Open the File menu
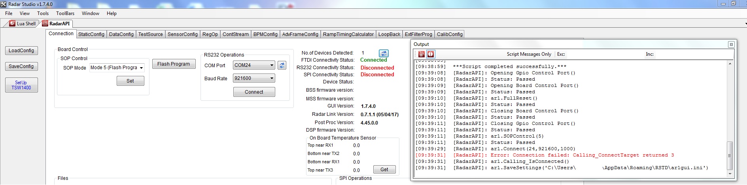The width and height of the screenshot is (747, 185). coord(9,13)
